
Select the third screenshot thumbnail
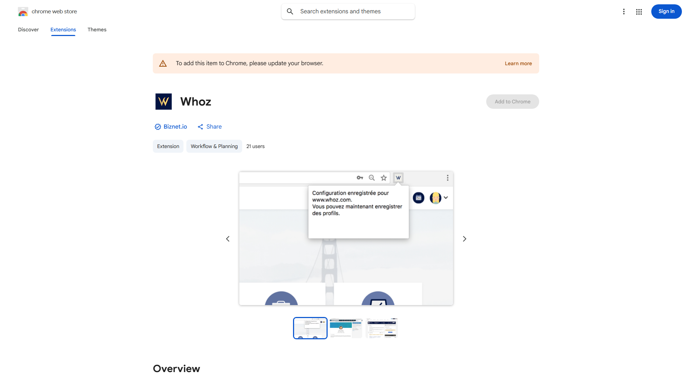pyautogui.click(x=381, y=328)
